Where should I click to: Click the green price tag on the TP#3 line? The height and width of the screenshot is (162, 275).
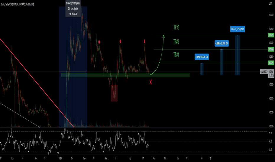pyautogui.click(x=271, y=35)
